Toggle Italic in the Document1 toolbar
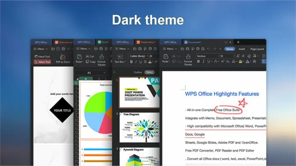This screenshot has height=166, width=296. click(x=203, y=62)
